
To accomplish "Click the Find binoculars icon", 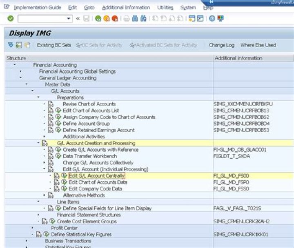I will tap(135, 19).
